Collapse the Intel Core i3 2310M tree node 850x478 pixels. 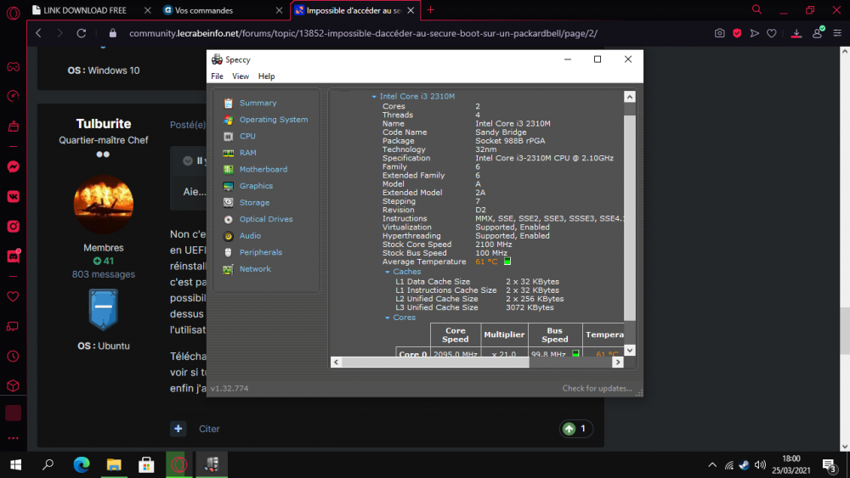374,97
